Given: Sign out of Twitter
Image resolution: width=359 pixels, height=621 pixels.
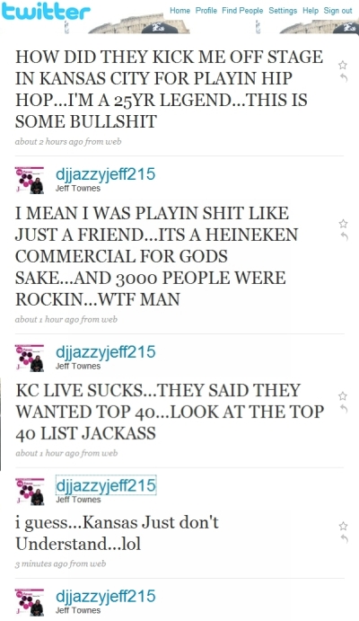Looking at the screenshot, I should tap(337, 11).
